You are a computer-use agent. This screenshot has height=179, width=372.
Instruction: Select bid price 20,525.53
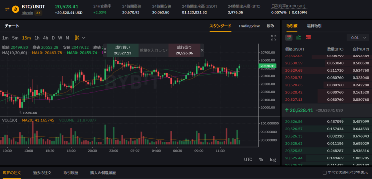pyautogui.click(x=294, y=151)
